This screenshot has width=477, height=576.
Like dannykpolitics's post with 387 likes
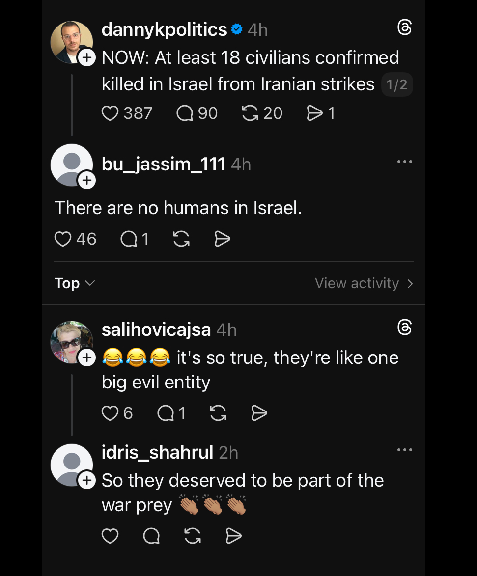pyautogui.click(x=110, y=113)
